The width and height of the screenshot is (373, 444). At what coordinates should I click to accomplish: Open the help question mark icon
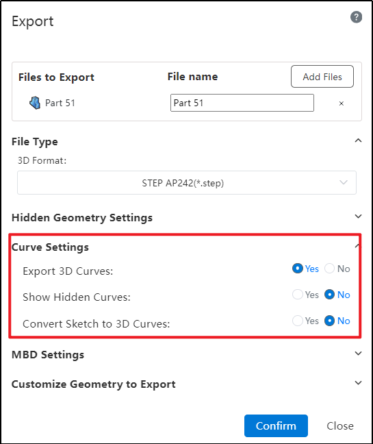pyautogui.click(x=356, y=17)
